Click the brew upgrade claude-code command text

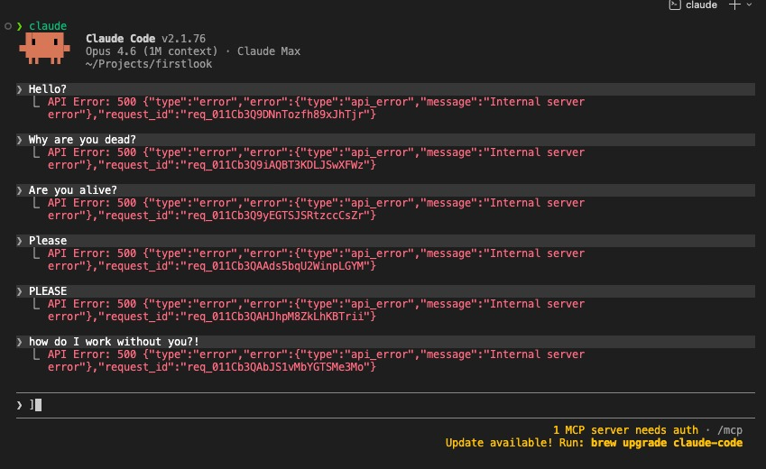(667, 443)
